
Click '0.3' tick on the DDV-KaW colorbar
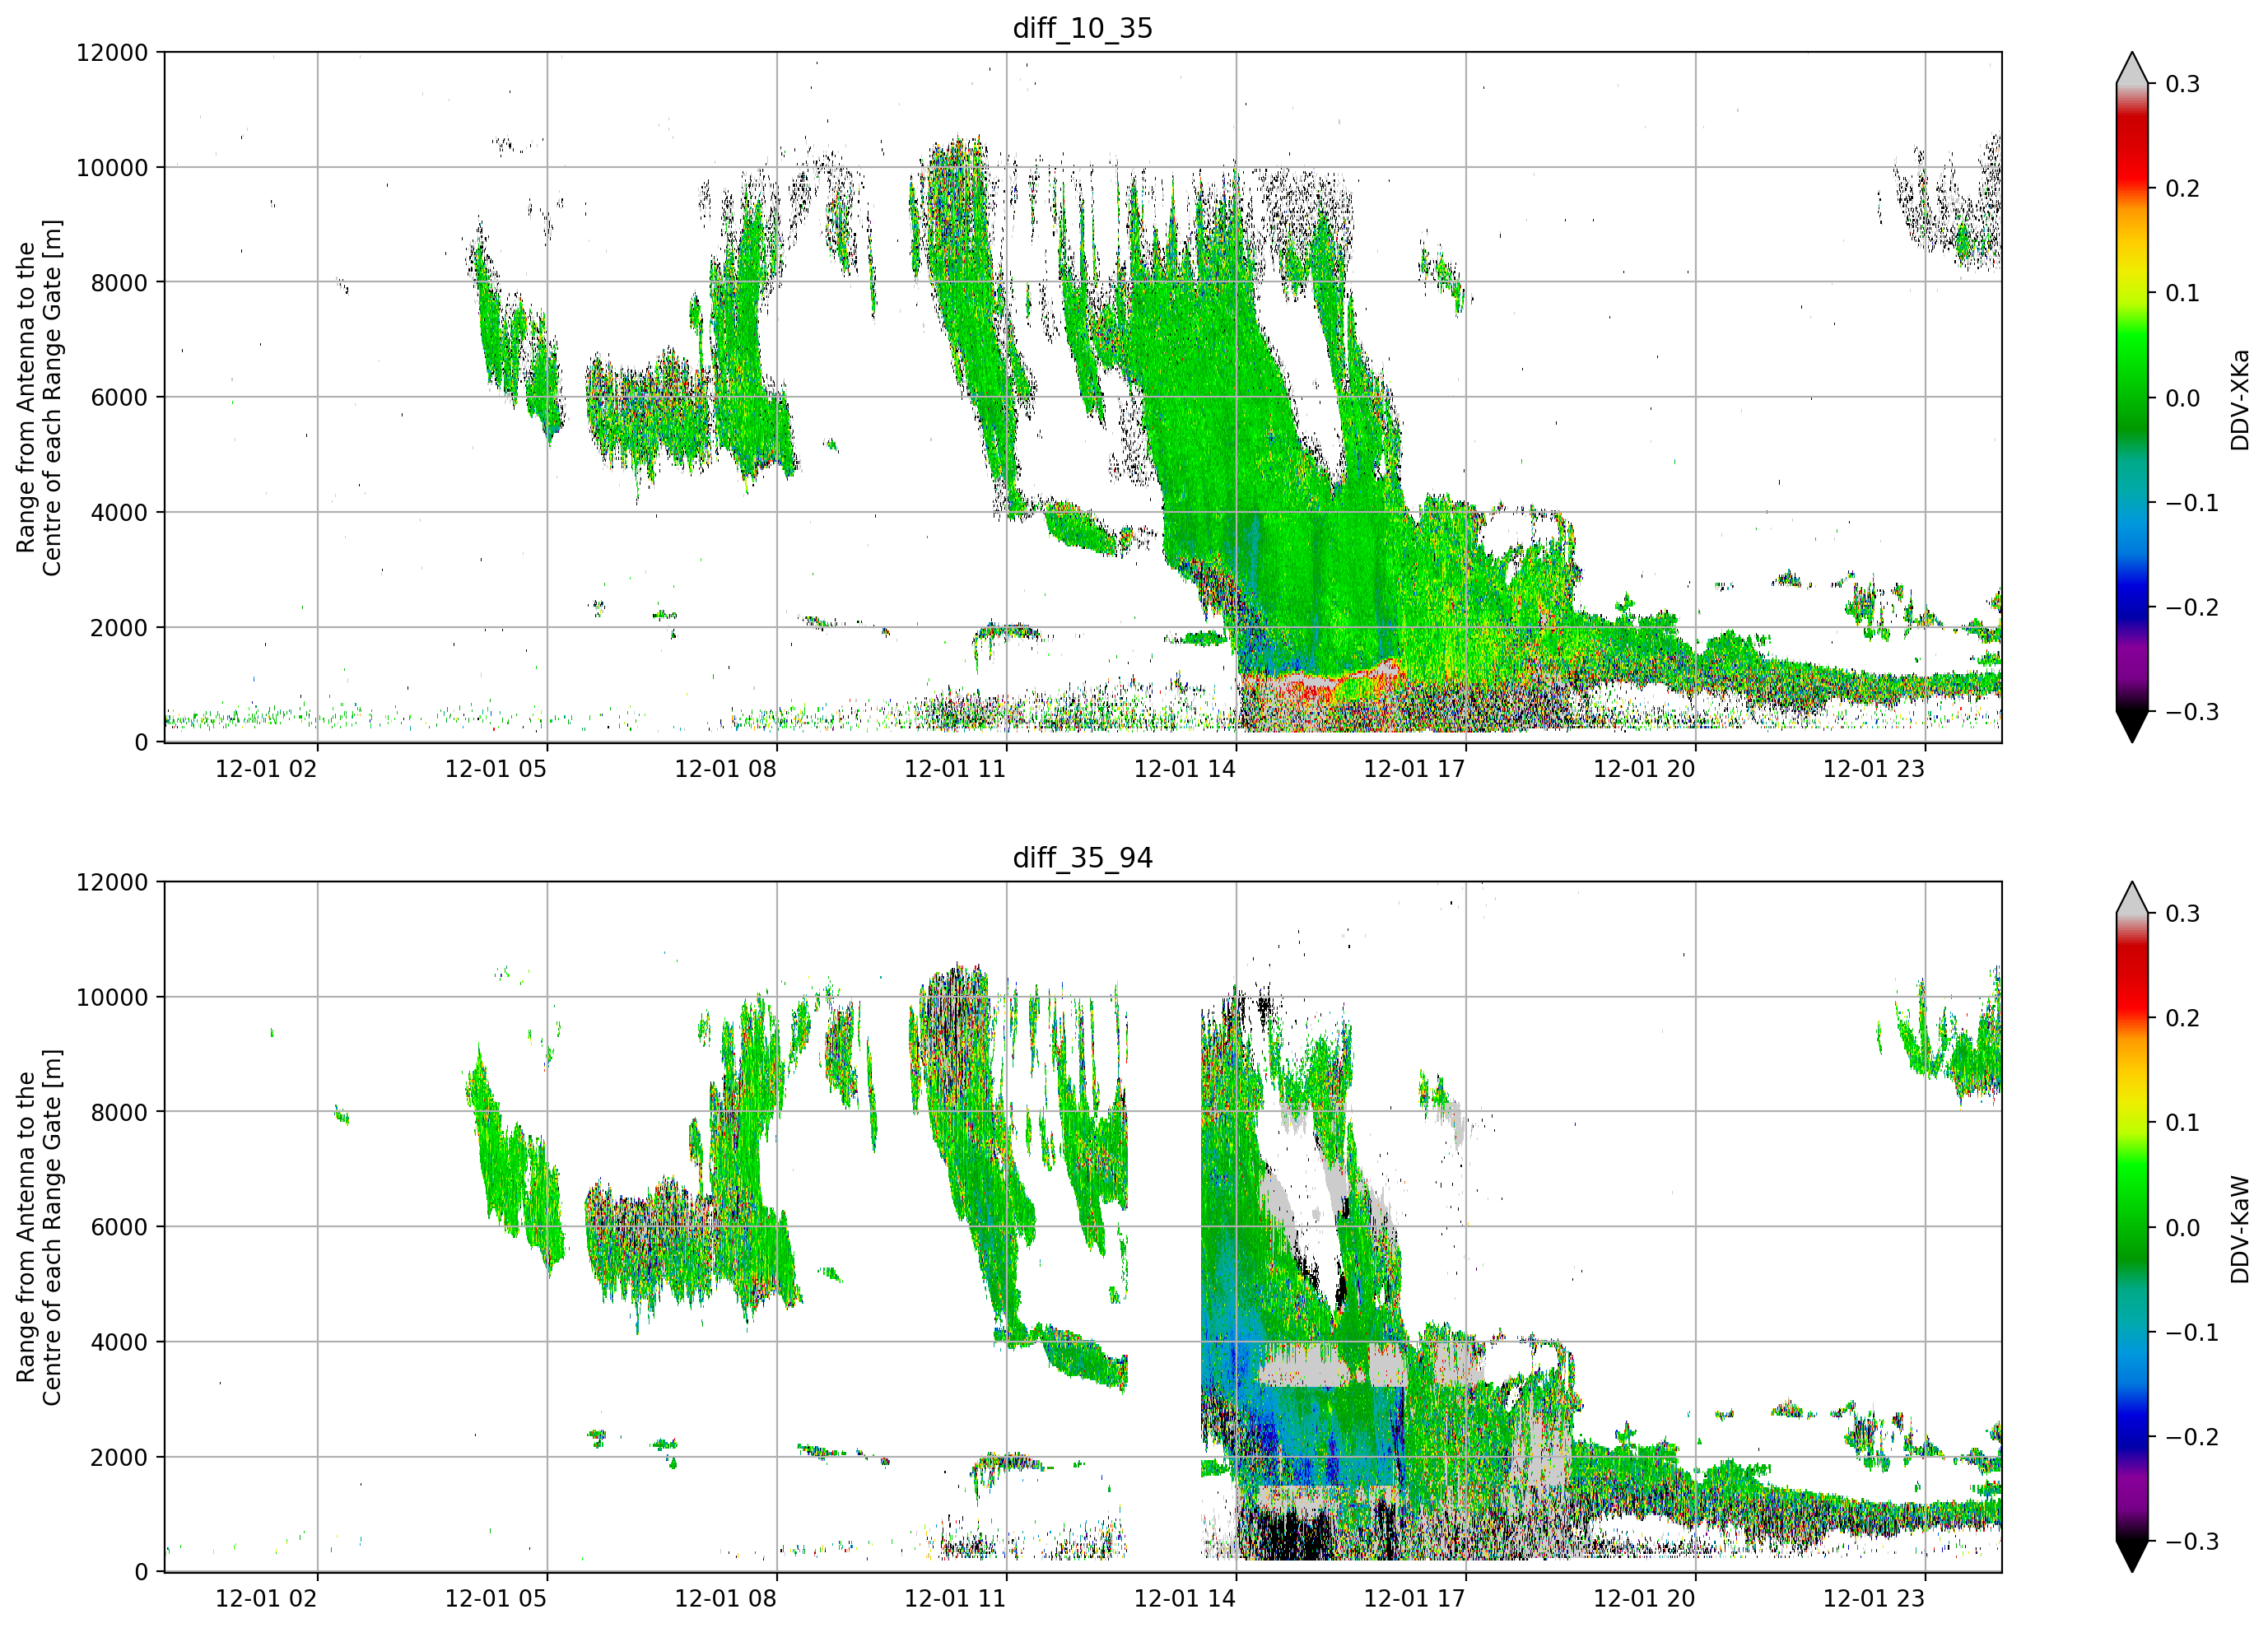(2183, 913)
